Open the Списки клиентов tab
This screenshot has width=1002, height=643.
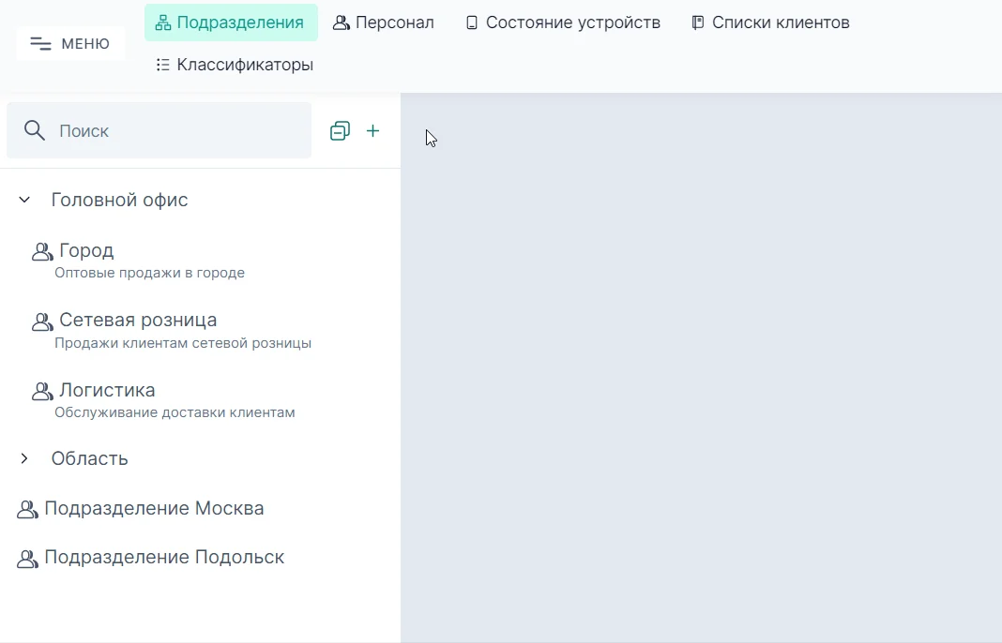tap(769, 21)
